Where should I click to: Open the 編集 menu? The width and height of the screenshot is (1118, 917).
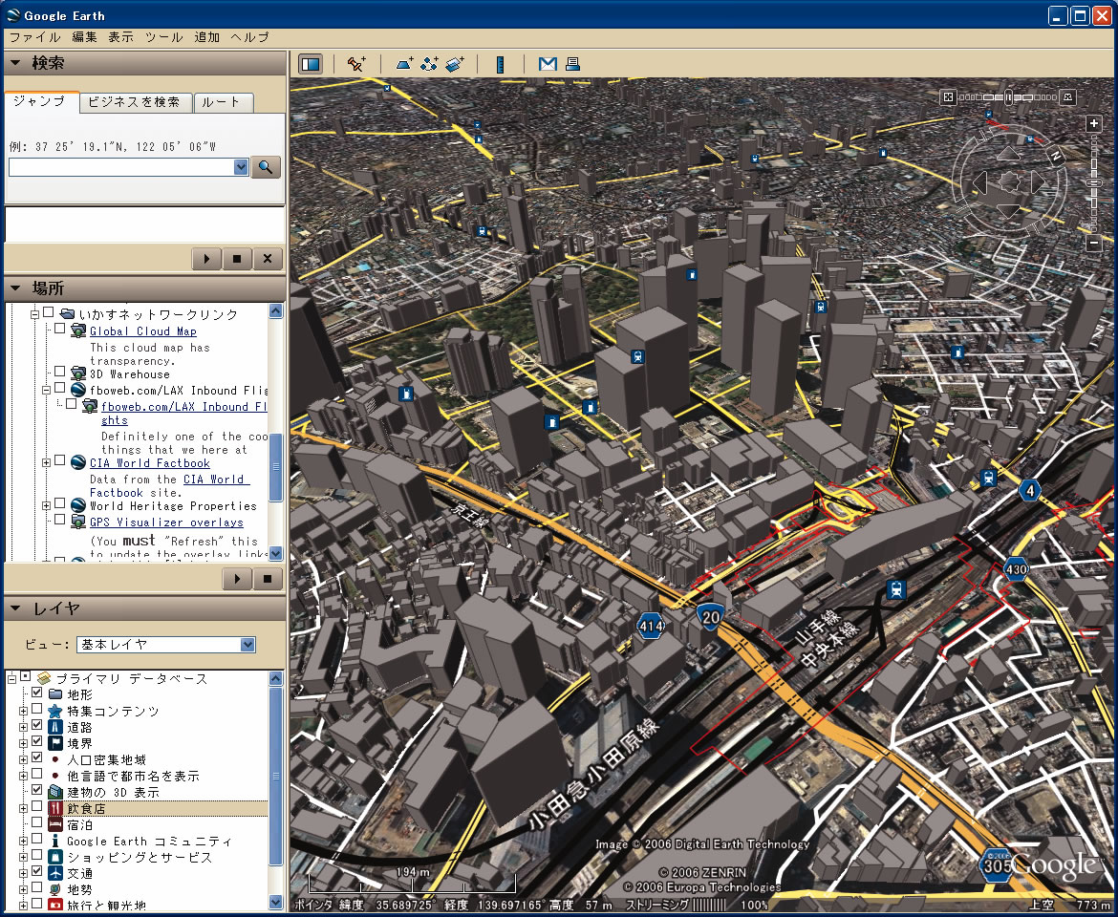(x=84, y=37)
